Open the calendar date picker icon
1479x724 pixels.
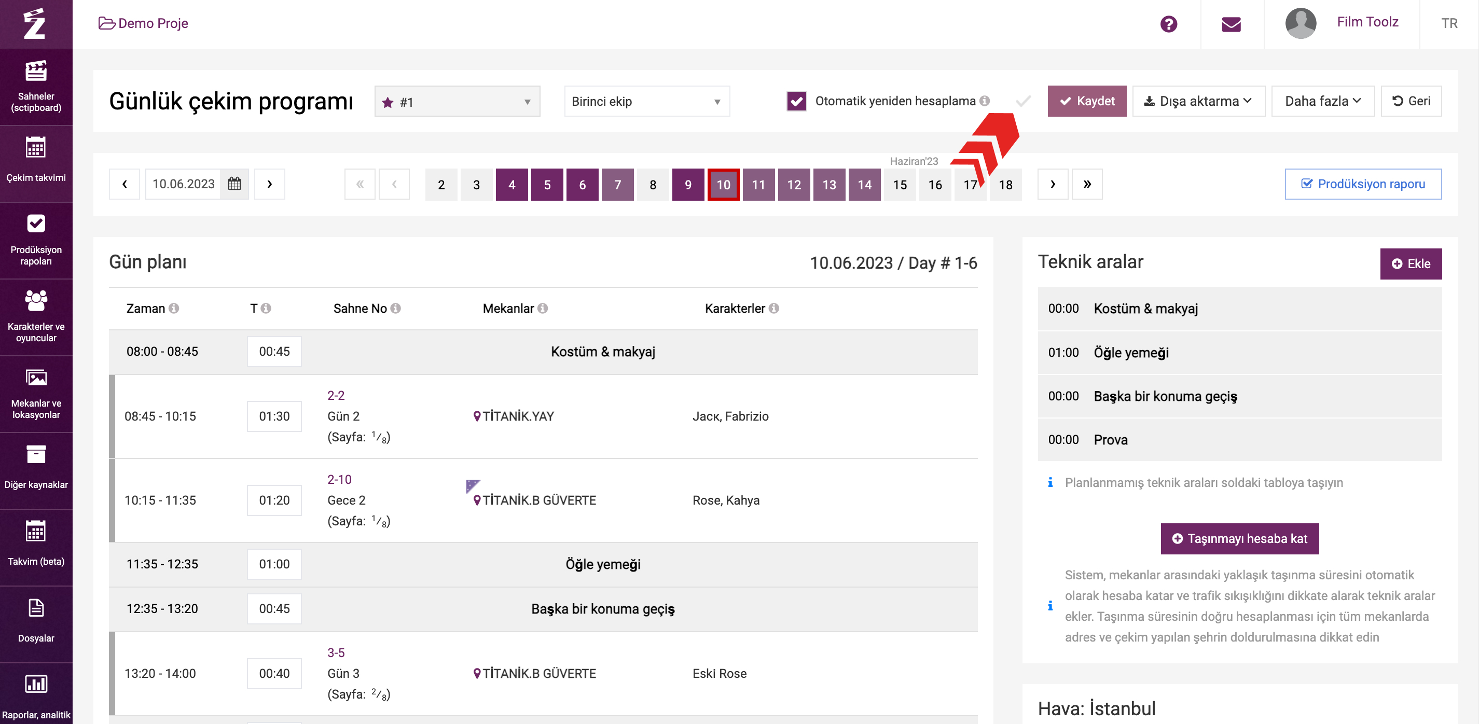(x=234, y=184)
